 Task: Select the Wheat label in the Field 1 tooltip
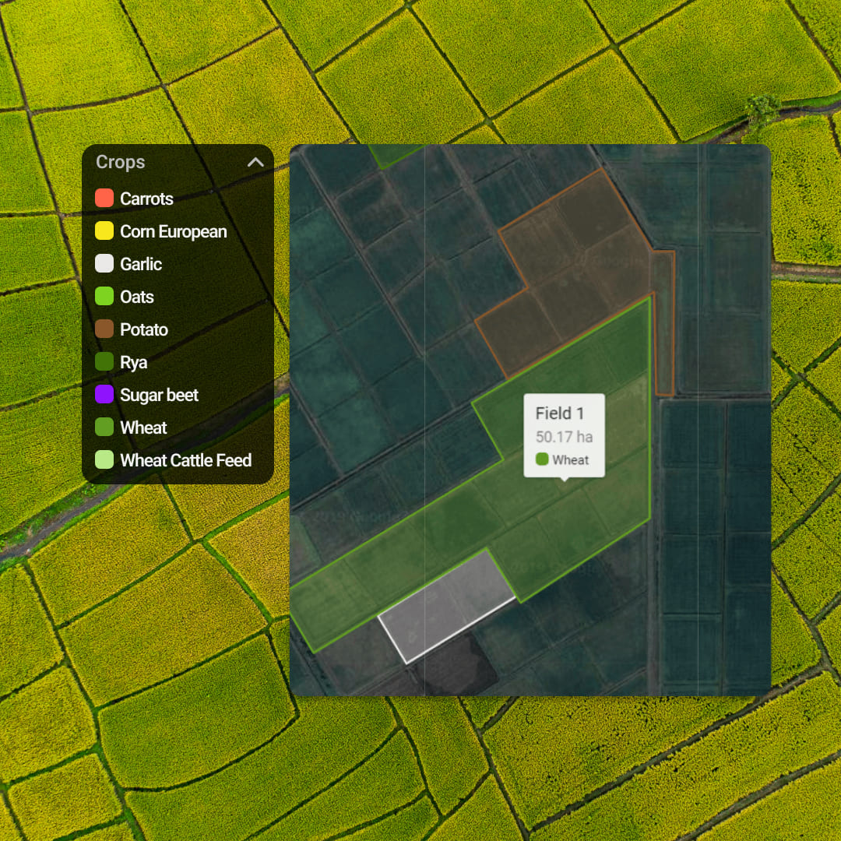[570, 460]
